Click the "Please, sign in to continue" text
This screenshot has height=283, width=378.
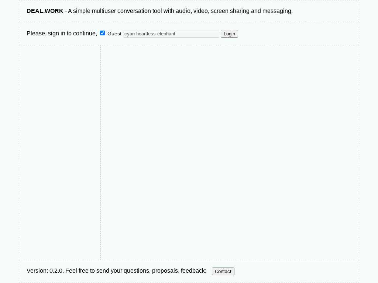62,34
